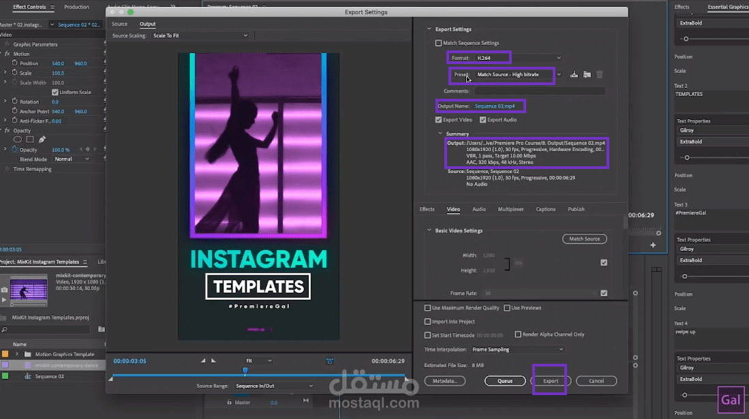This screenshot has width=749, height=419.
Task: Click the Set In Point marker icon
Action: [203, 360]
